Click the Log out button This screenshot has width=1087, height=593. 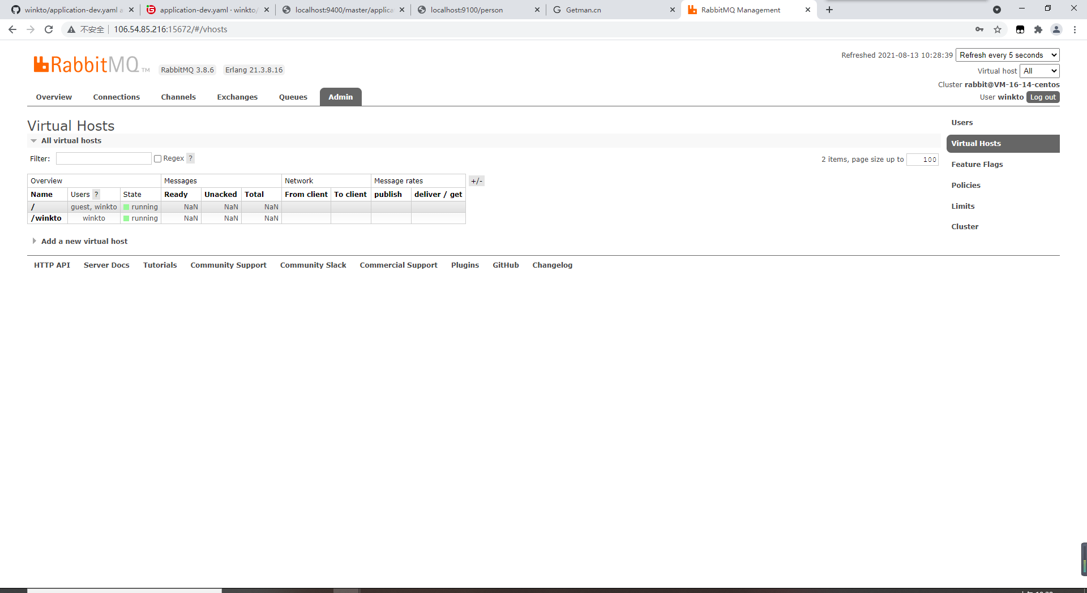[x=1043, y=97]
